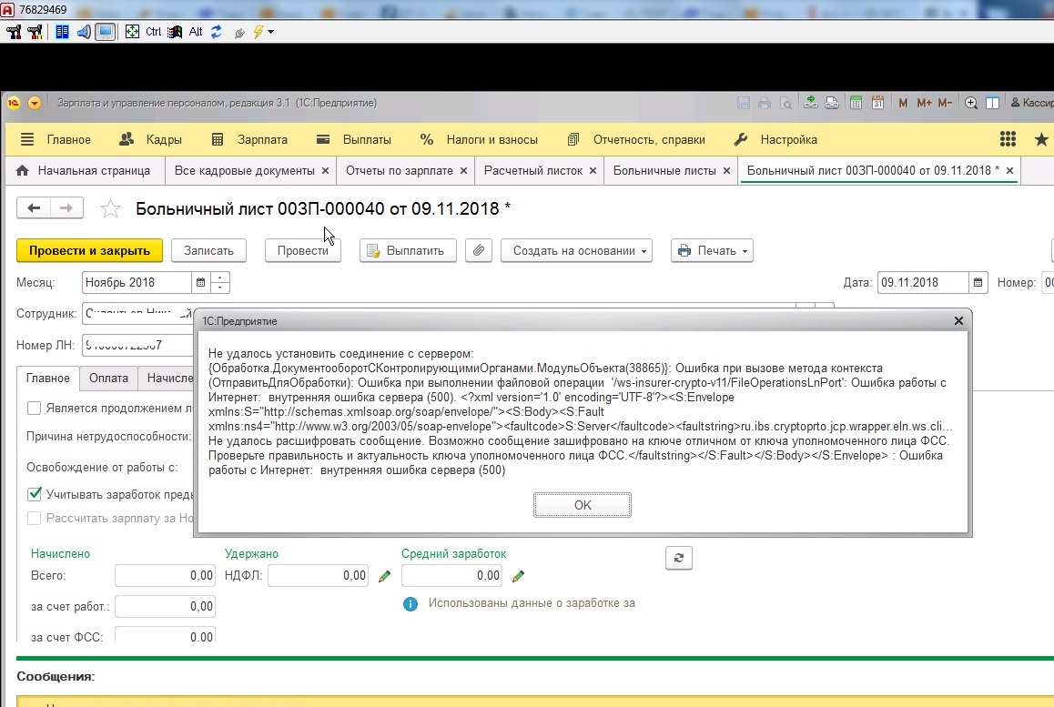Click the Всего amount field
The image size is (1054, 707).
pyautogui.click(x=165, y=576)
